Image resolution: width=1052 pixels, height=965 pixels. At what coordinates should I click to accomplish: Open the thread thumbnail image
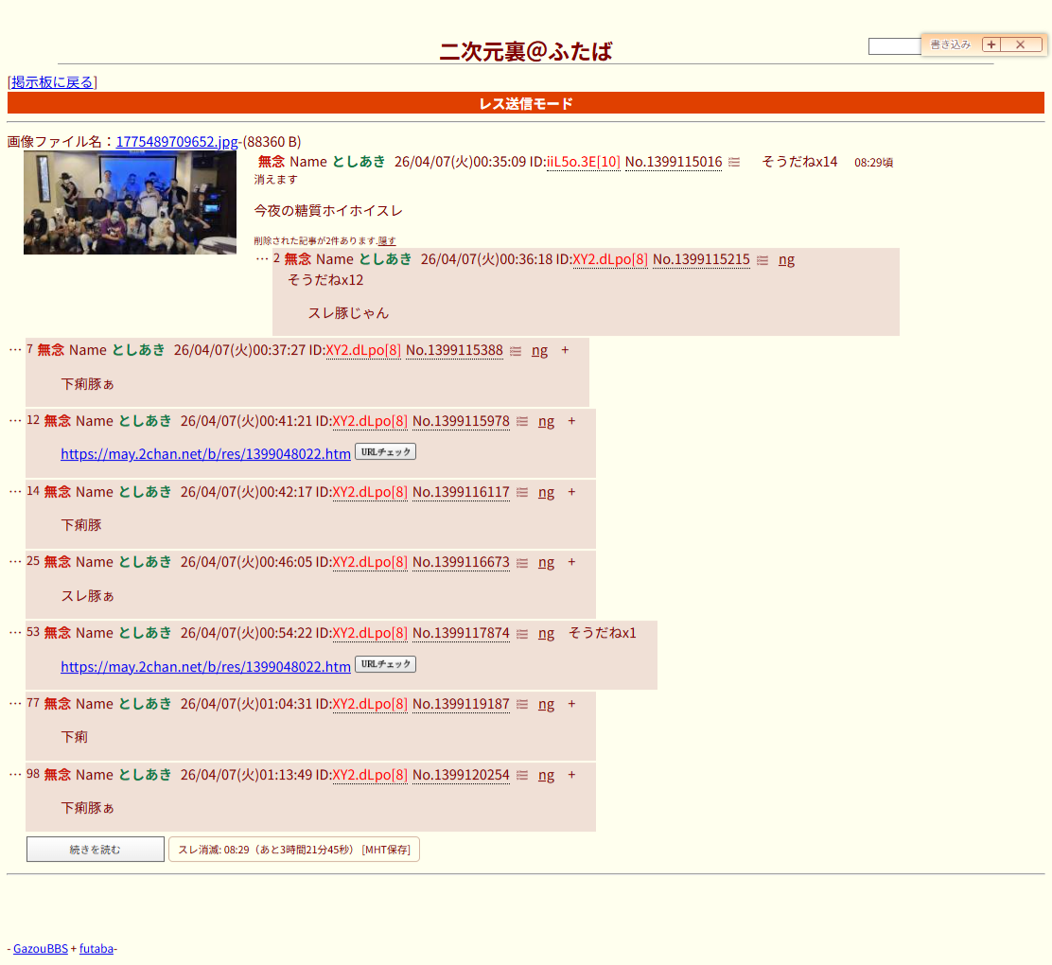coord(130,202)
